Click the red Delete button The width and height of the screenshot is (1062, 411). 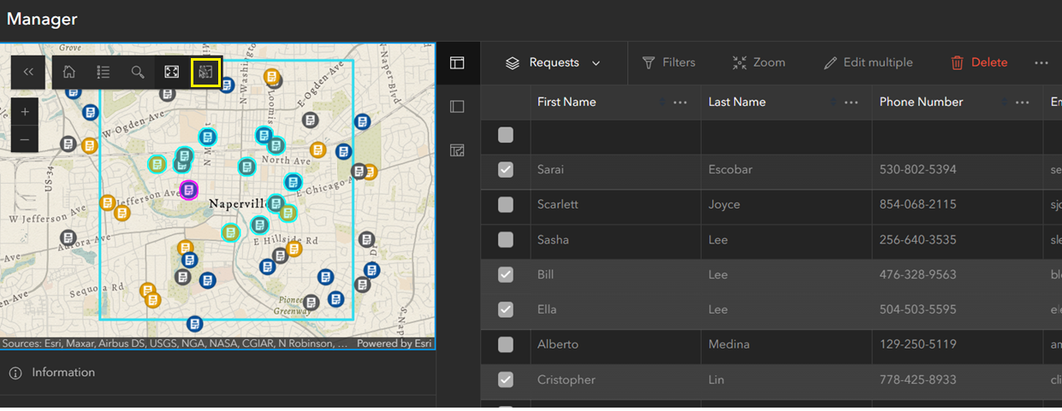pyautogui.click(x=979, y=62)
